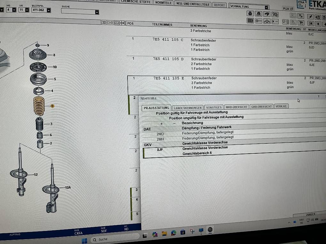Open the Chemische Stoffe tab
The height and width of the screenshot is (244, 326).
(136, 2)
